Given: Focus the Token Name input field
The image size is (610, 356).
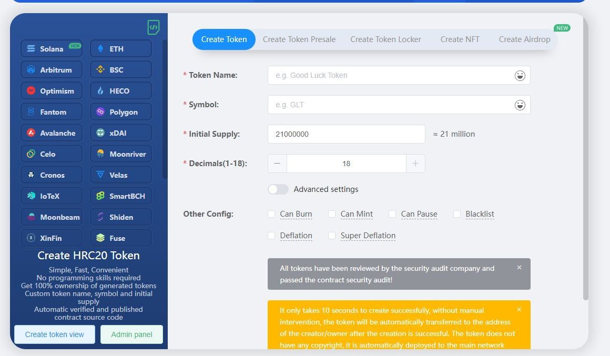Looking at the screenshot, I should pos(399,75).
